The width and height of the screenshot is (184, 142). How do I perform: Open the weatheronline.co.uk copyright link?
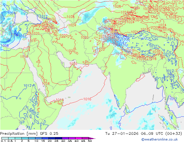point(159,139)
